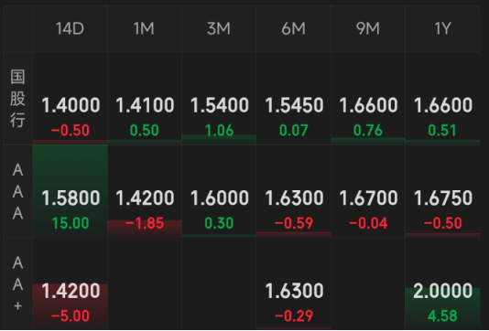Click the 国股行 3M rate 1.5400

click(219, 99)
